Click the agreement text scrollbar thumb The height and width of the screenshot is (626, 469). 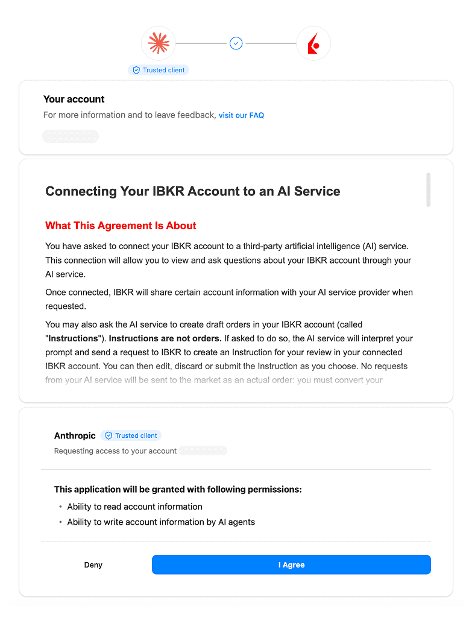tap(428, 189)
